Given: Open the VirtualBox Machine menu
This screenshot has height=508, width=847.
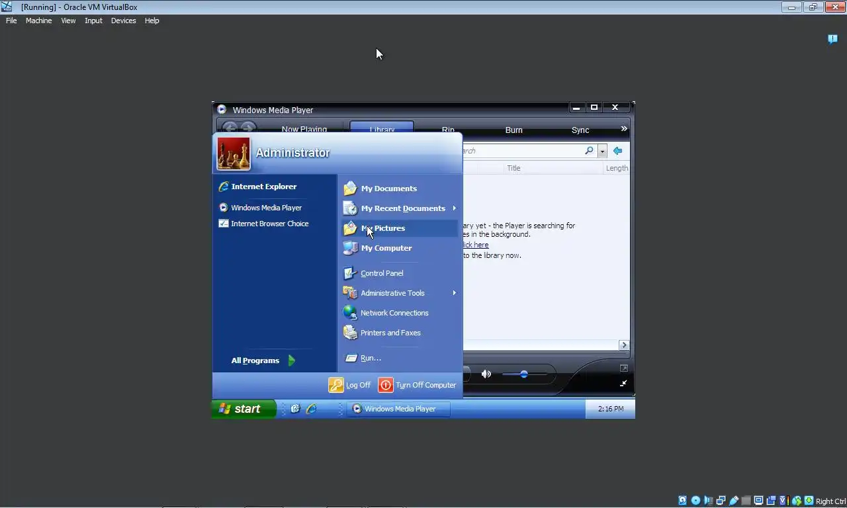Looking at the screenshot, I should tap(38, 21).
